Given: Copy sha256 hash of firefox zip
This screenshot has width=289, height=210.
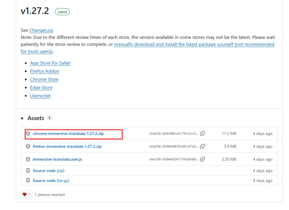Looking at the screenshot, I should pos(202,146).
